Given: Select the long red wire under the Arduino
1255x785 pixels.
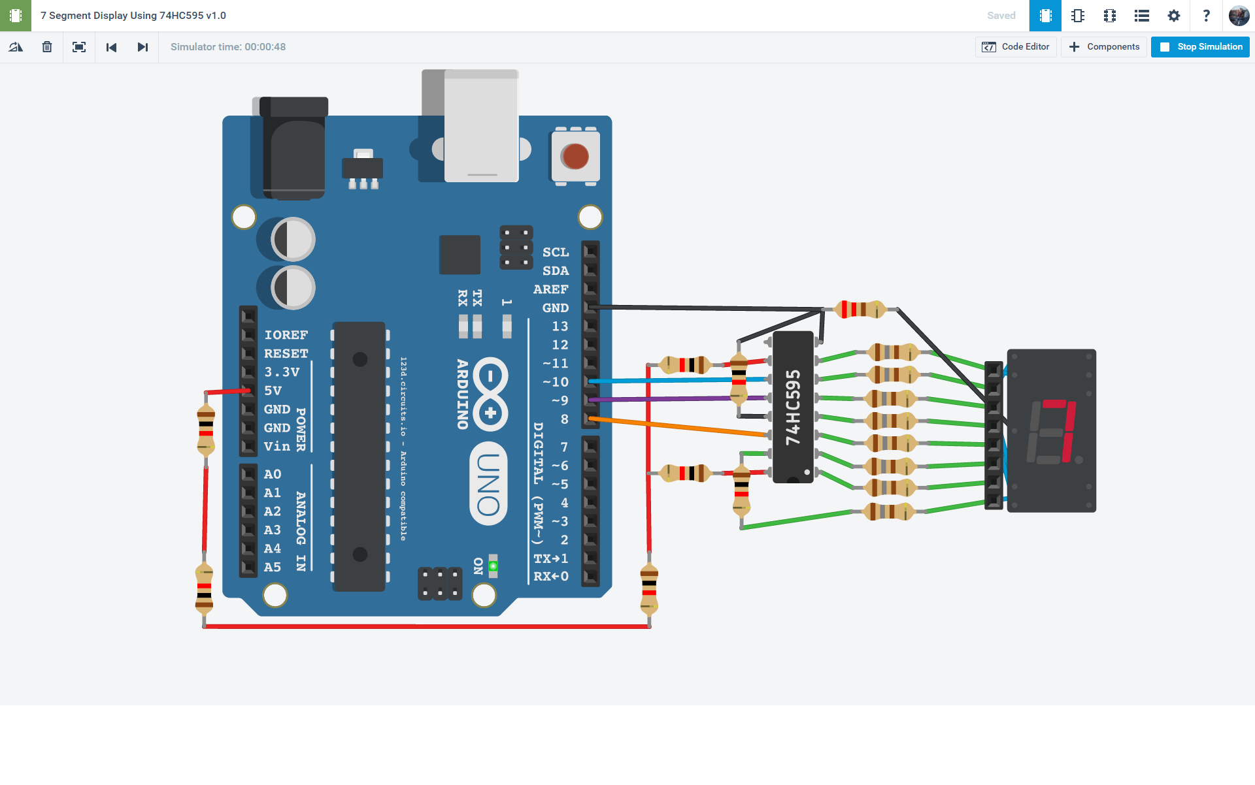Looking at the screenshot, I should pos(426,626).
